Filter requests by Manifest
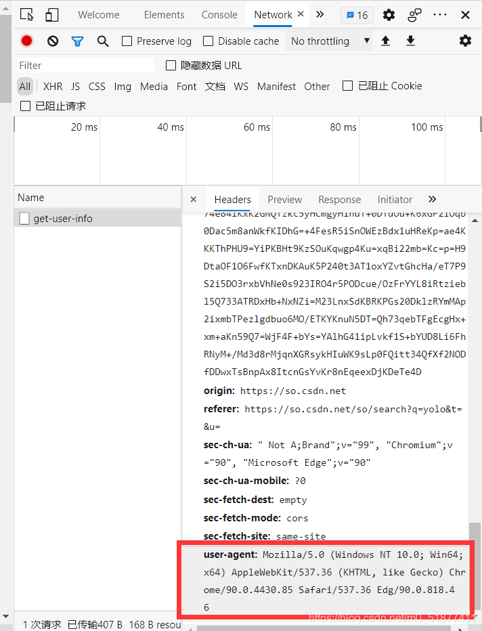482x631 pixels. click(x=276, y=87)
